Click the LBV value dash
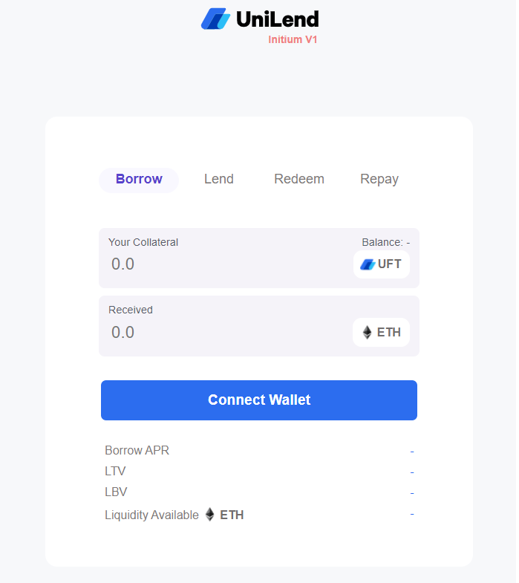This screenshot has height=583, width=519. pos(412,493)
